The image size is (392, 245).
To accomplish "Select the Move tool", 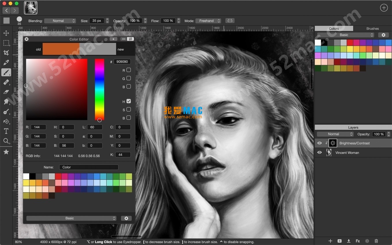I will (6, 33).
